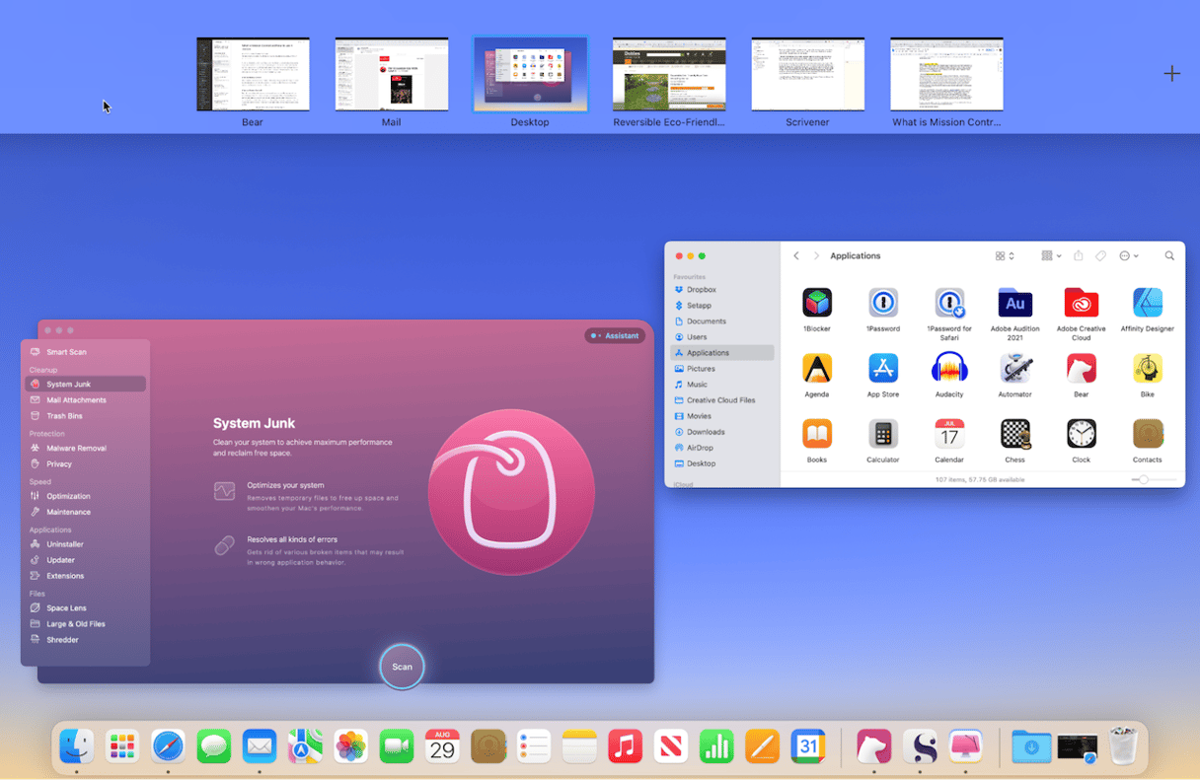Select Malware Removal in CleanMyMac sidebar
1200x780 pixels.
[76, 448]
